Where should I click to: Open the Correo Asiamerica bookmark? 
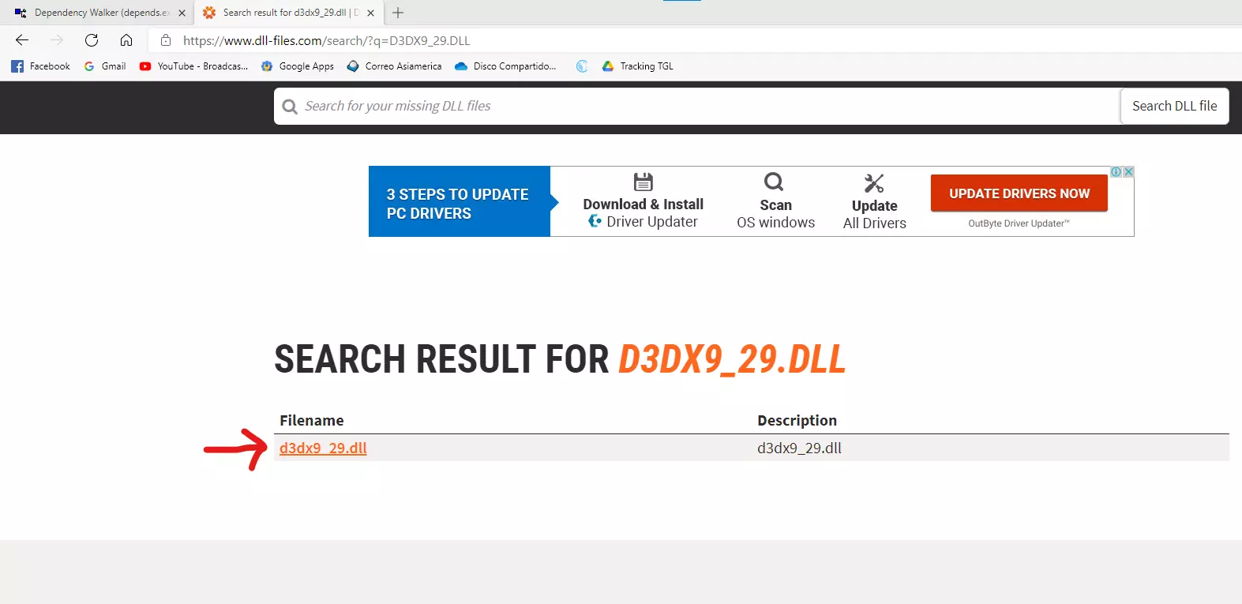coord(394,66)
